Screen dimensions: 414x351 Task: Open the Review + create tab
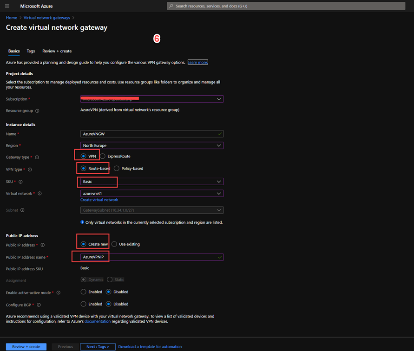[57, 51]
